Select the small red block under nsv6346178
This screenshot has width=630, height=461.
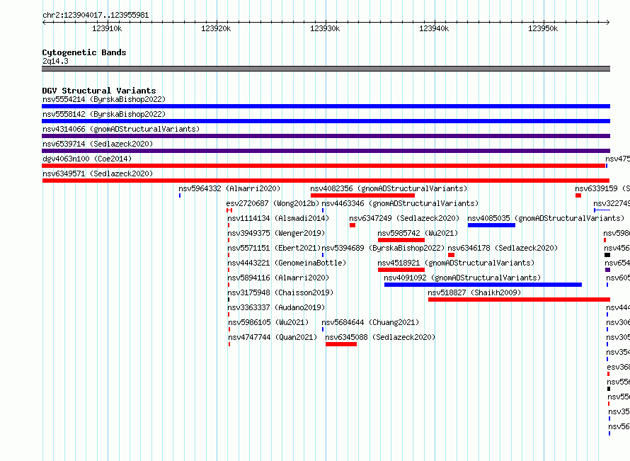click(x=451, y=255)
